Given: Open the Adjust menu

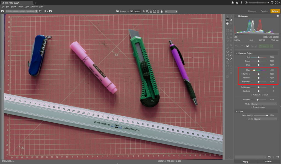Looking at the screenshot, I should click(x=13, y=7).
